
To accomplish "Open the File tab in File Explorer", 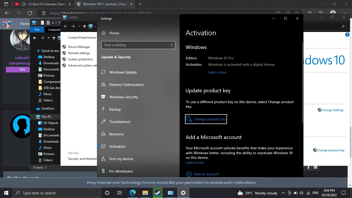I will point(37,30).
